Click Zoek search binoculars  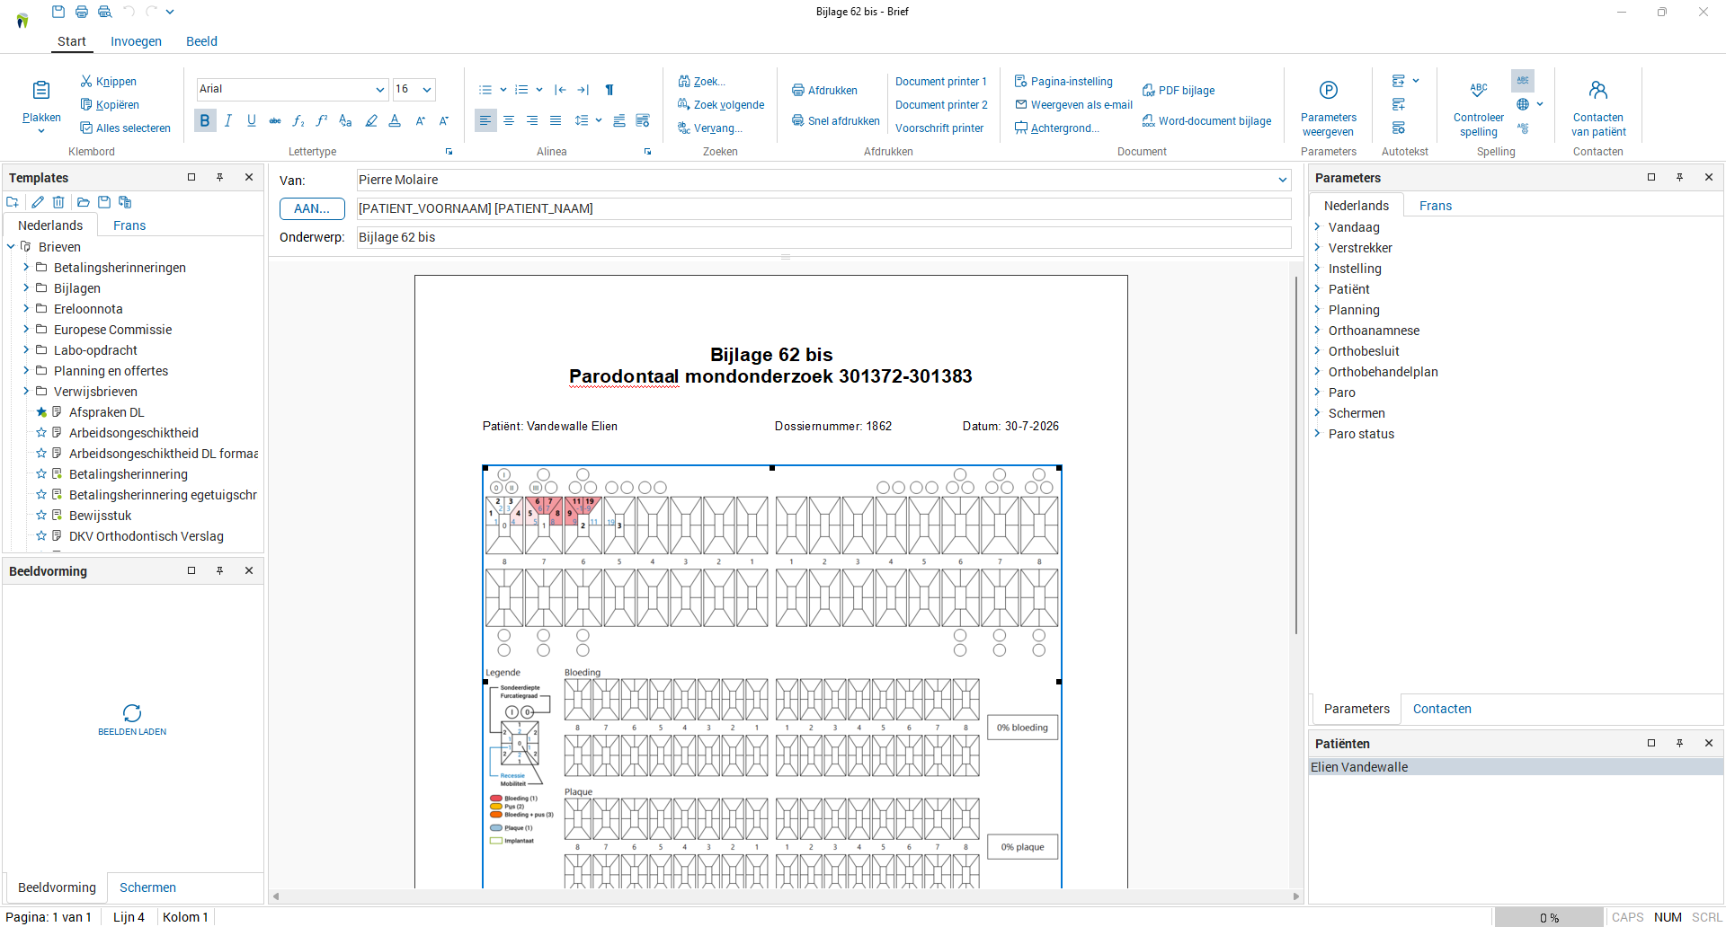701,82
